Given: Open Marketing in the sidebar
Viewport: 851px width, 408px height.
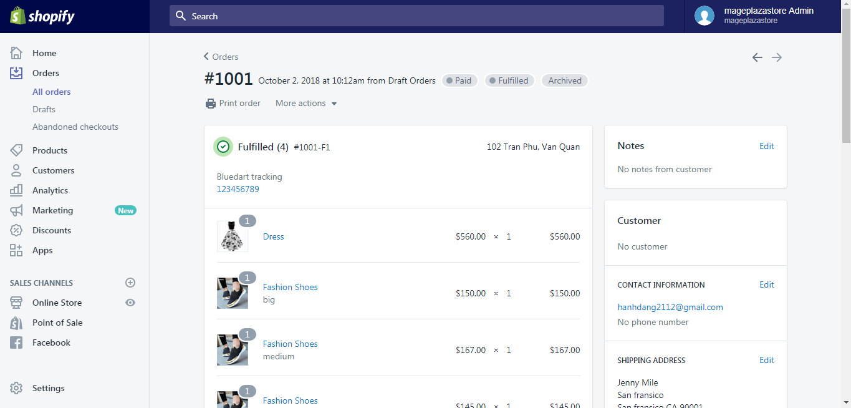Looking at the screenshot, I should 52,210.
